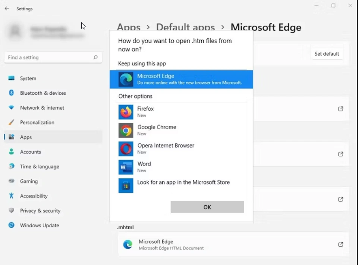Focus the Find a setting search box
Viewport: 358px width, 265px height.
53,57
